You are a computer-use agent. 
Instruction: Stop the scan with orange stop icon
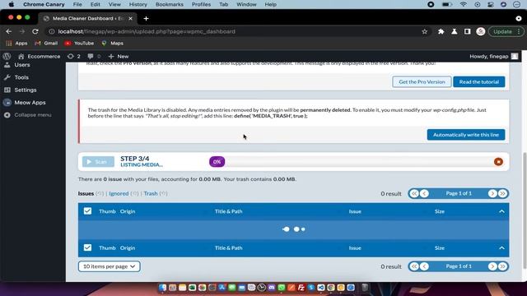tap(498, 162)
